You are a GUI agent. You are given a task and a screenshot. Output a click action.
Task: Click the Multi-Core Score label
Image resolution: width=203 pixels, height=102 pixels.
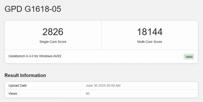tap(150, 42)
